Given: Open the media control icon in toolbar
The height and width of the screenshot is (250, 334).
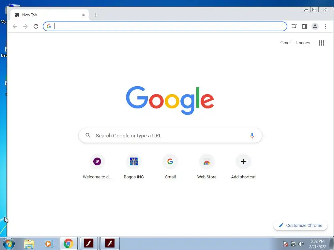Looking at the screenshot, I should click(x=294, y=26).
